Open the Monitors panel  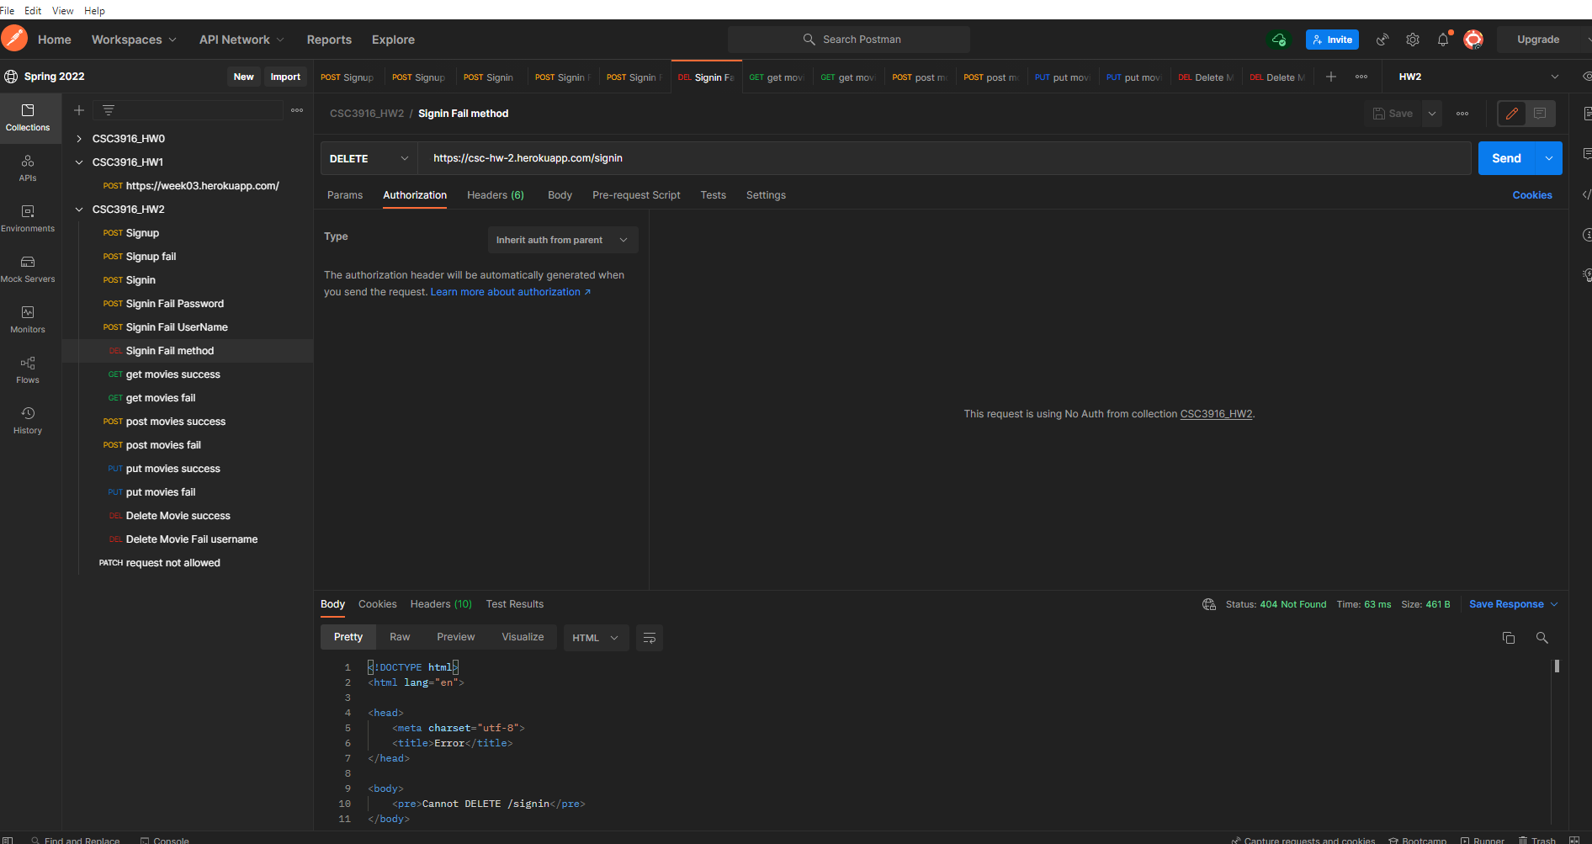point(27,320)
